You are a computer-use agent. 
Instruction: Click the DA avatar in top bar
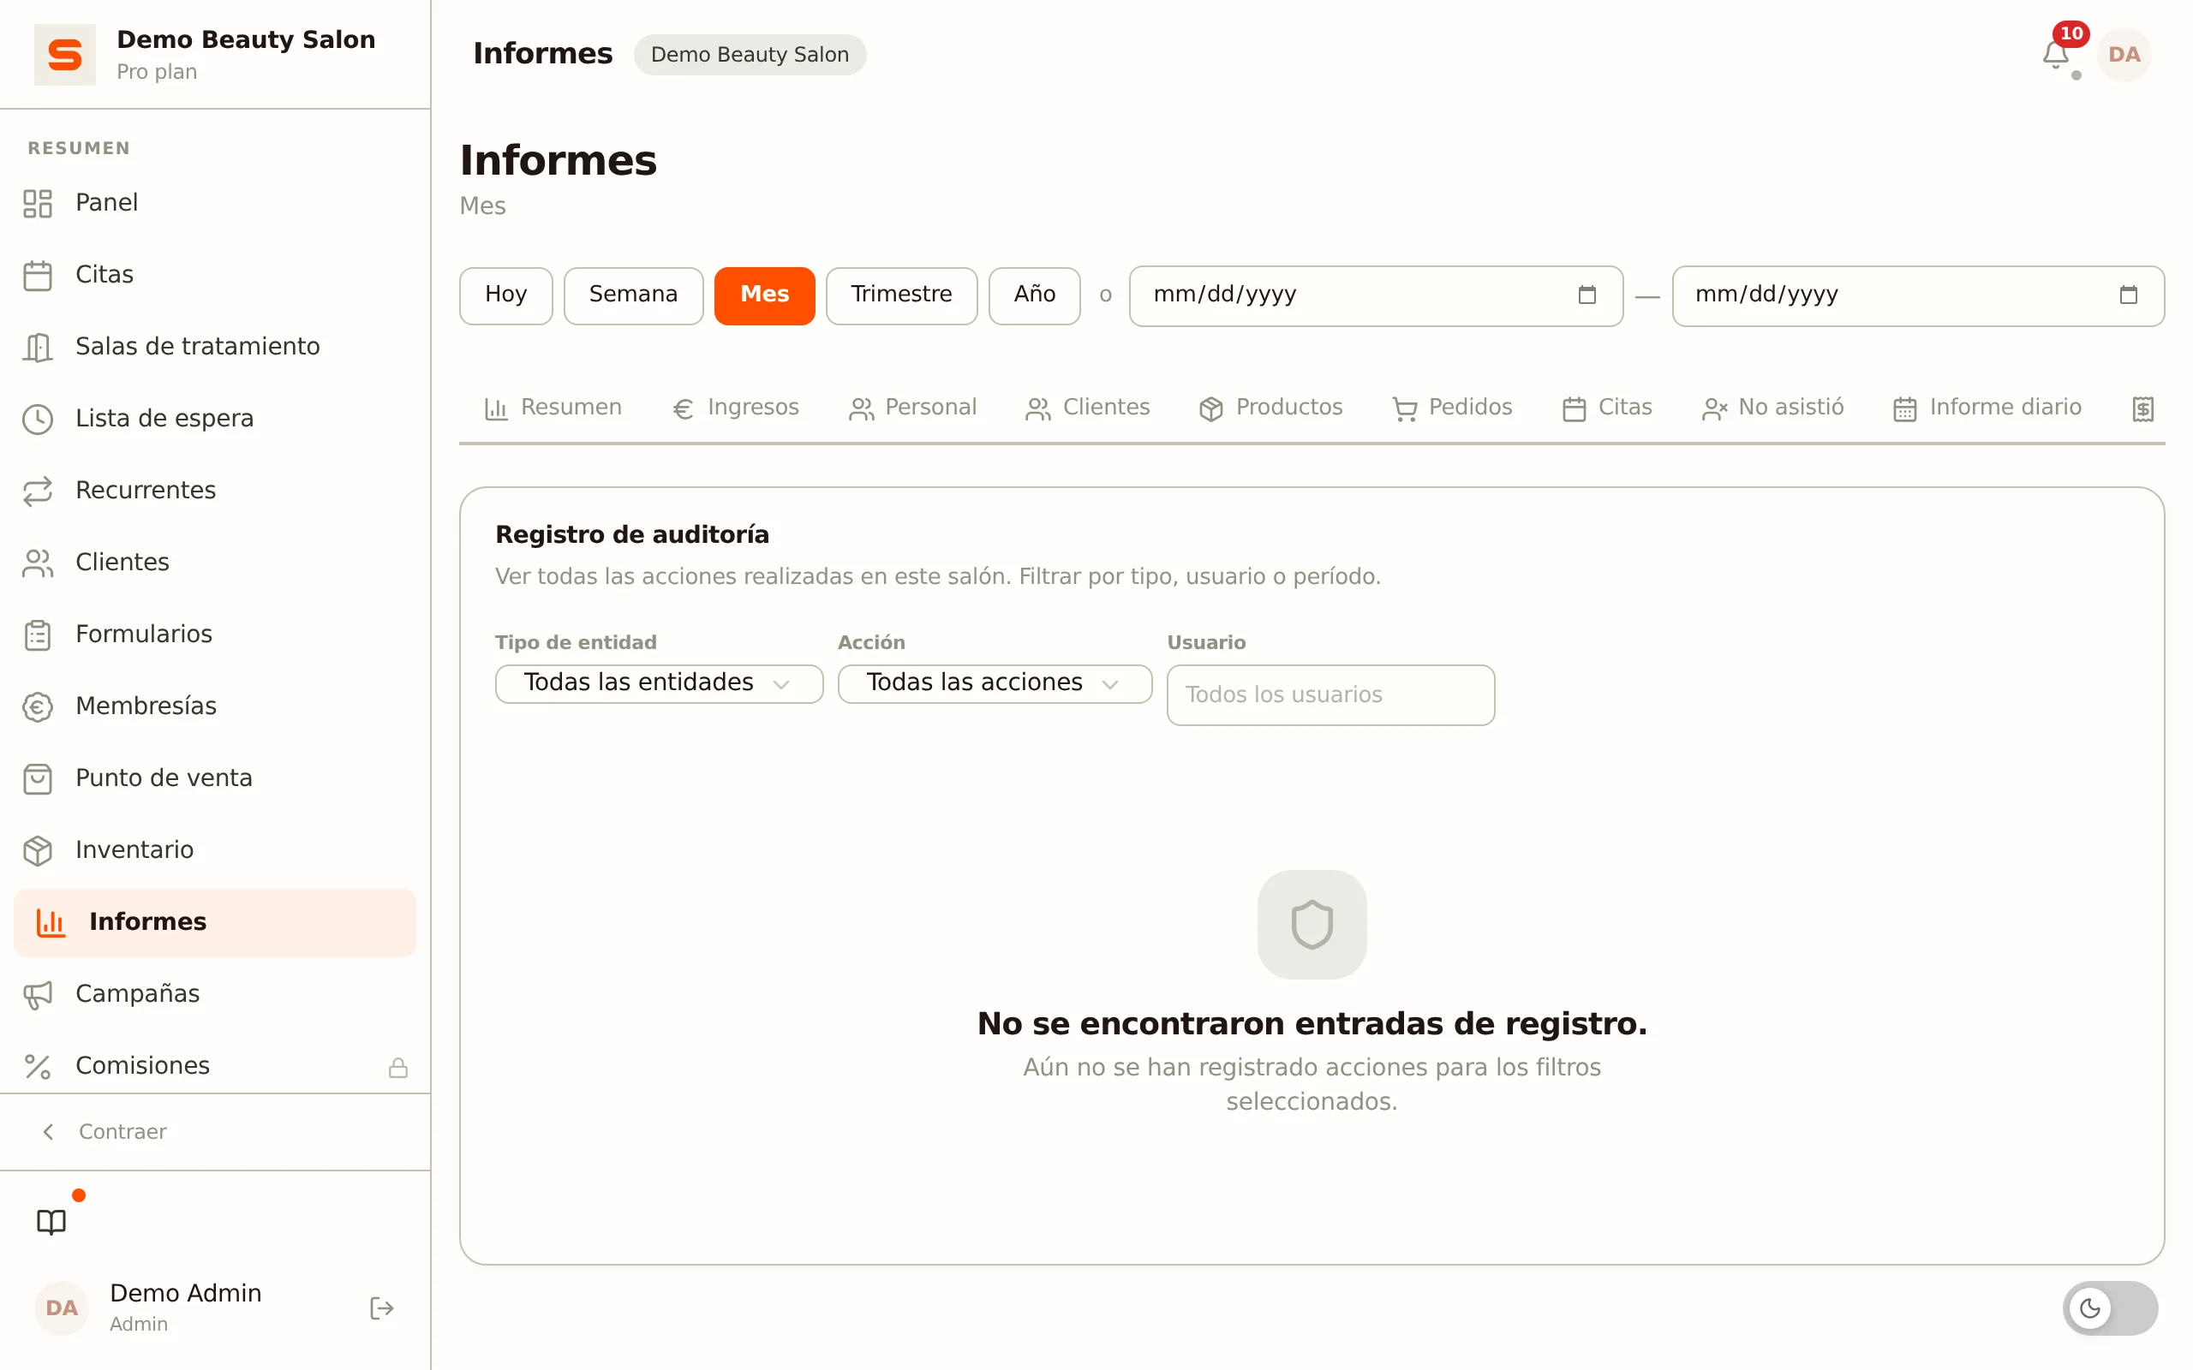2124,54
